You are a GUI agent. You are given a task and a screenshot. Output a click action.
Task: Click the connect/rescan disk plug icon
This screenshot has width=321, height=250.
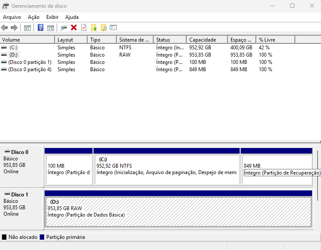tap(64, 27)
